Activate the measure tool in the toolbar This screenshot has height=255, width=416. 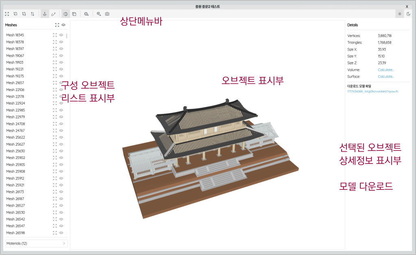coord(86,14)
